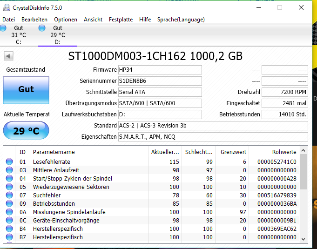Select the Wiederzugewiesene Sektoren parameter name
The image size is (317, 249).
coord(71,187)
